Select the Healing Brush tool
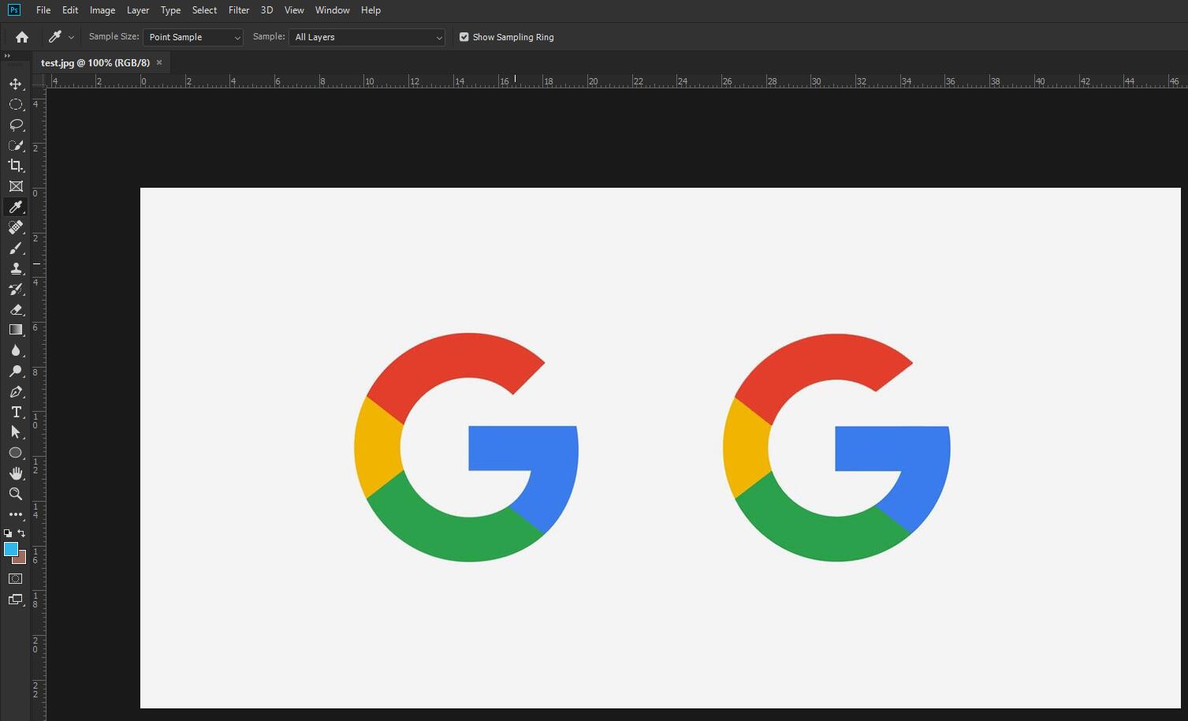1188x721 pixels. click(16, 227)
